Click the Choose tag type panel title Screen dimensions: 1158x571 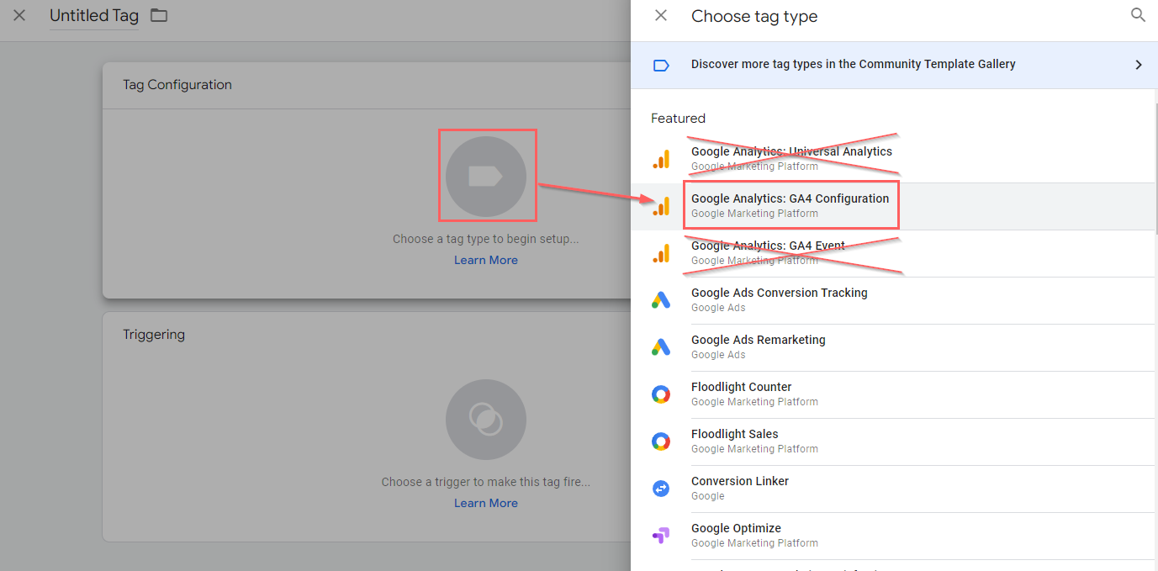click(754, 16)
